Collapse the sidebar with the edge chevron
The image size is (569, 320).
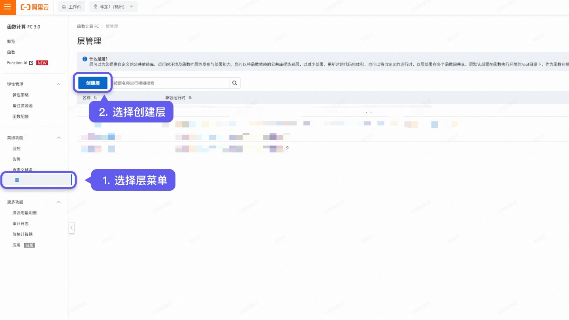coord(72,228)
